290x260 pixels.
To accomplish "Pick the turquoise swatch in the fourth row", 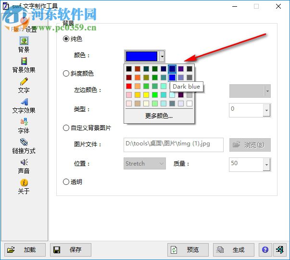I will [x=164, y=95].
